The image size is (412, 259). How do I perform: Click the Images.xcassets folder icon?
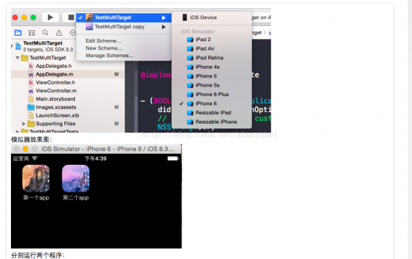coord(31,107)
